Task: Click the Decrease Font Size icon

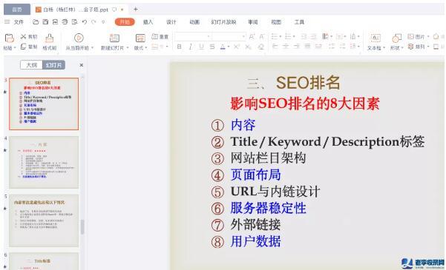Action: pos(262,36)
